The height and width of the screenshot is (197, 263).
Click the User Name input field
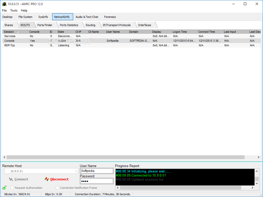pos(97,171)
